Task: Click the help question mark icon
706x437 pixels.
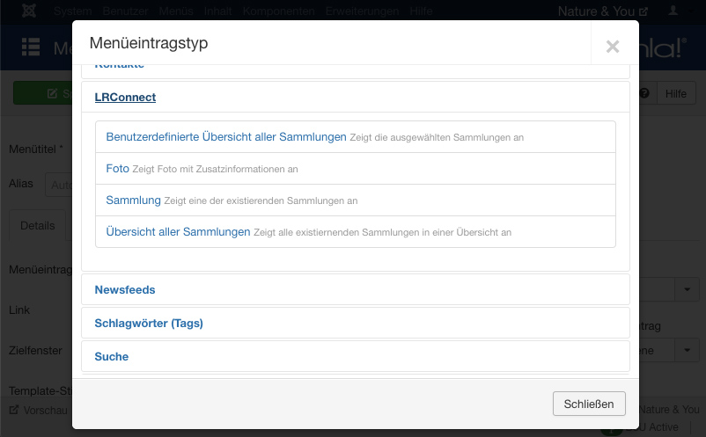Action: (644, 93)
